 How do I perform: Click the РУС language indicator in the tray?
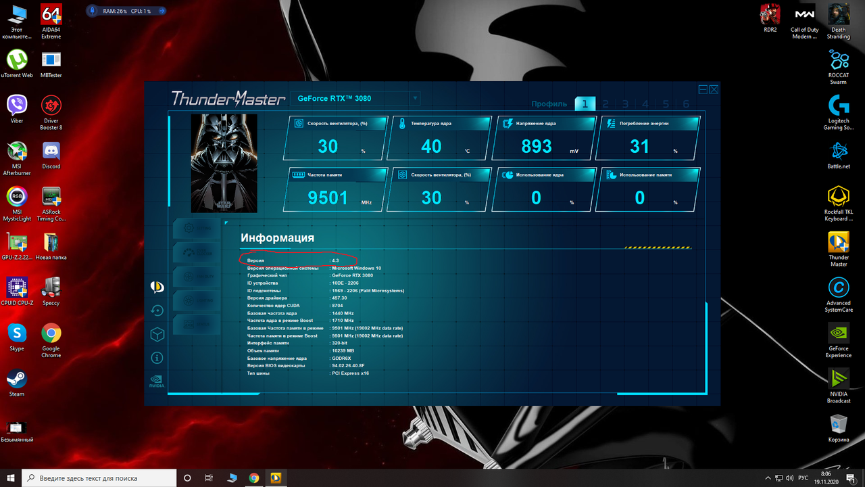(804, 478)
